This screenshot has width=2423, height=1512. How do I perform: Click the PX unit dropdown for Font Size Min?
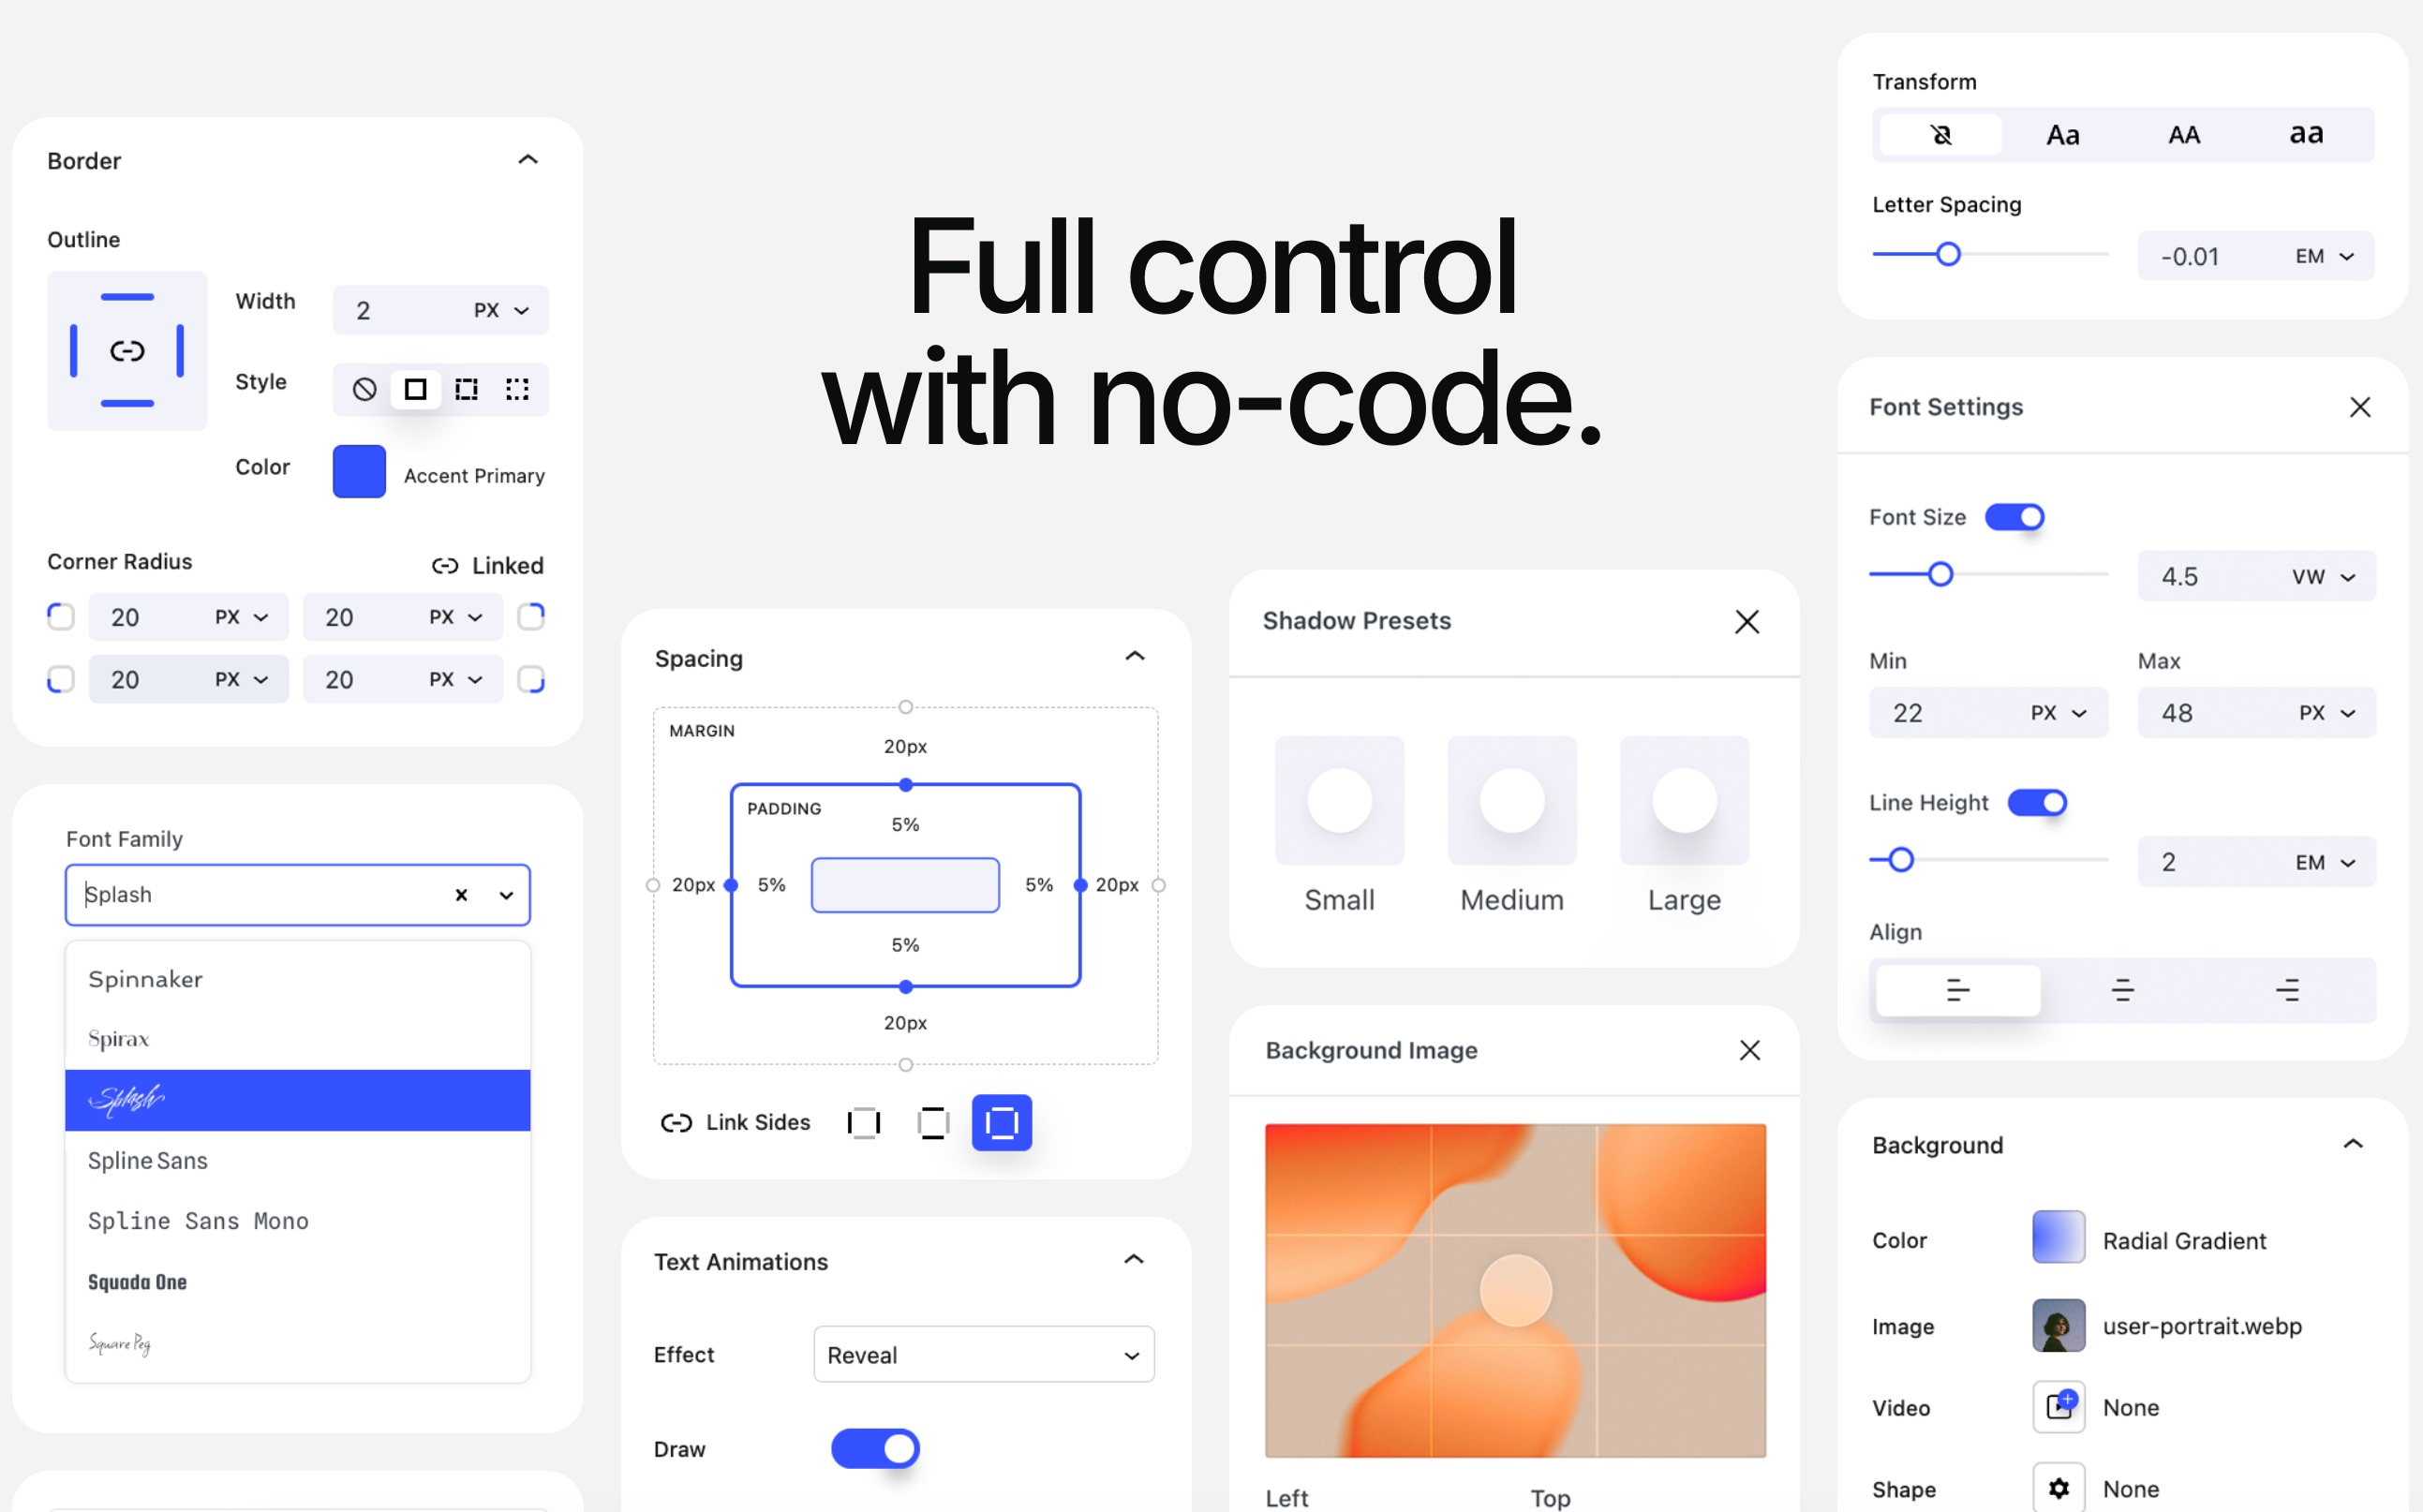click(2058, 713)
